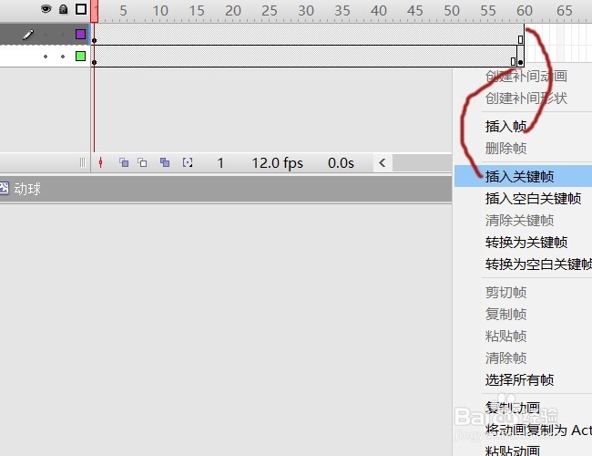Choose 创建补间形状 from context menu
The width and height of the screenshot is (592, 456).
526,98
